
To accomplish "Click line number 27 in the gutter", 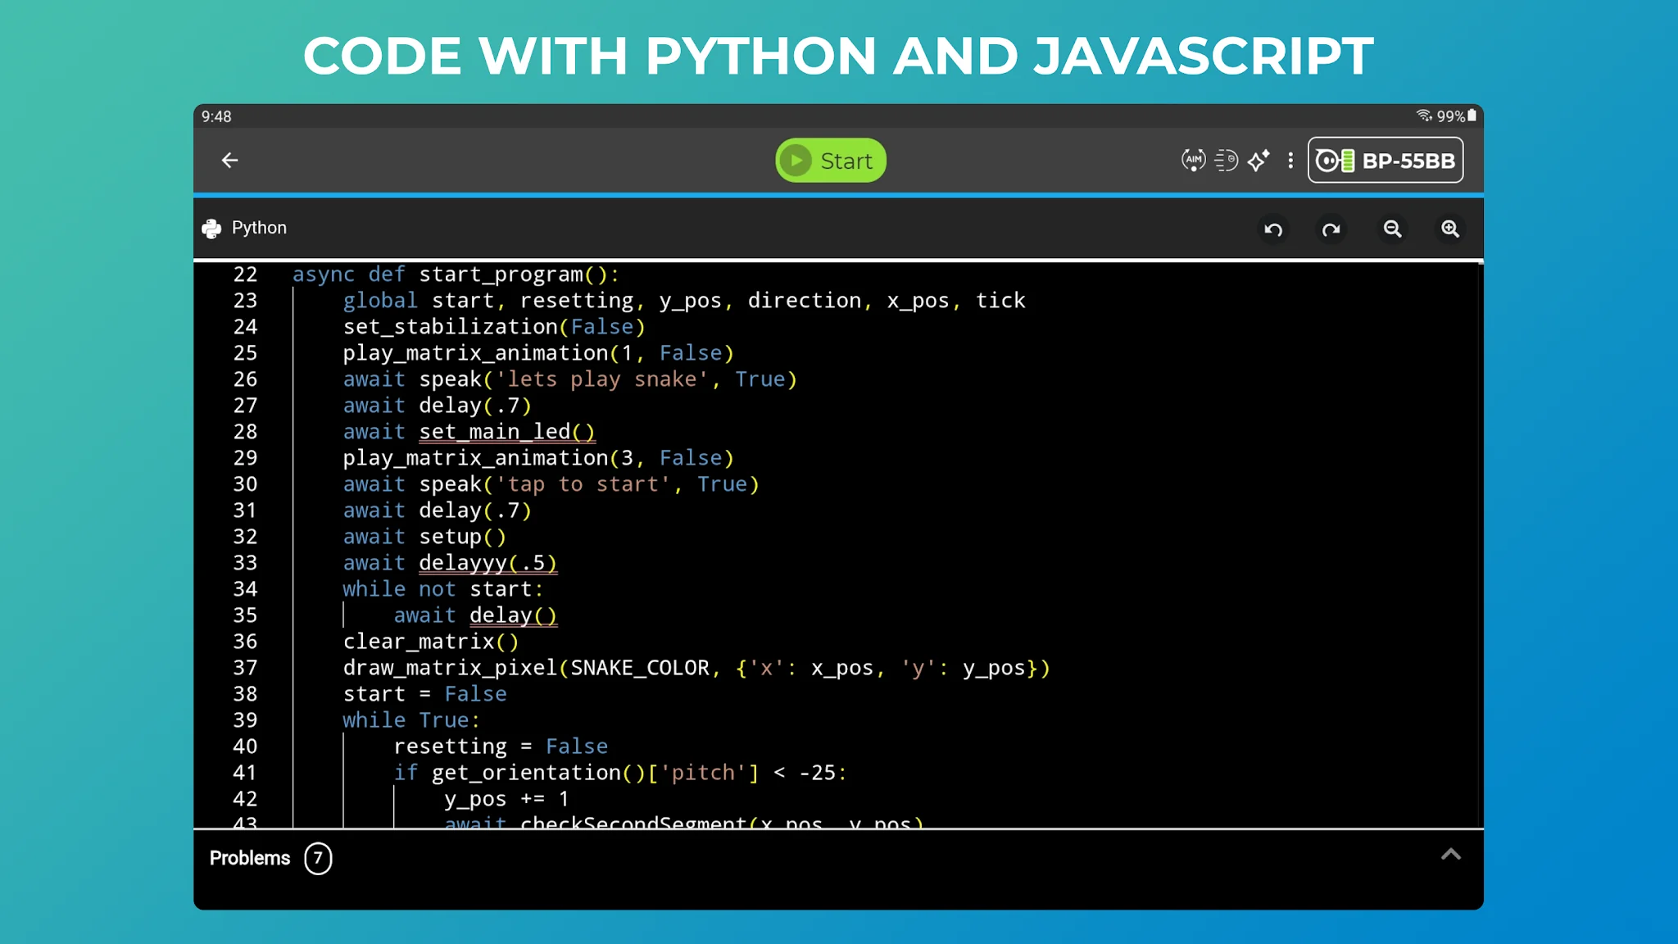I will [245, 406].
